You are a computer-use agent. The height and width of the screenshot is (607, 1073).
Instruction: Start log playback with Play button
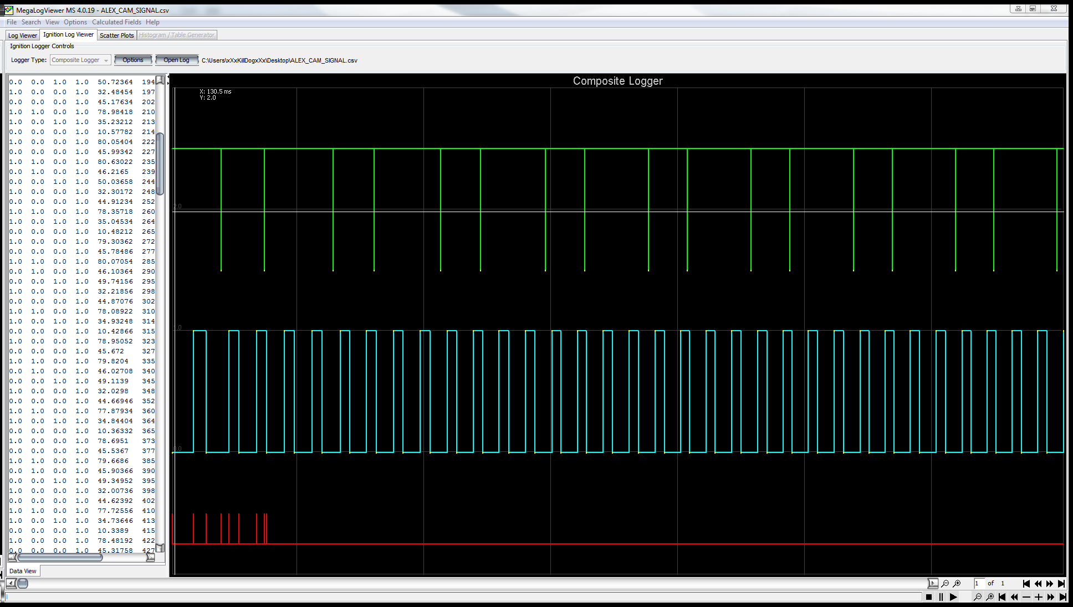point(953,597)
